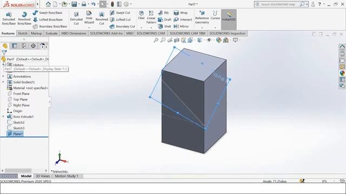Open the dropdown arrow under Linear Pattern
This screenshot has height=194, width=346.
[151, 27]
